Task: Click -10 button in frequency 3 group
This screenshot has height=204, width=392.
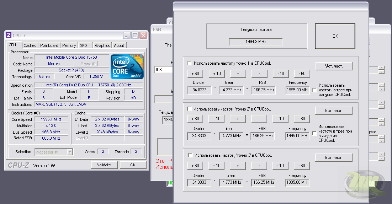Action: 280,166
